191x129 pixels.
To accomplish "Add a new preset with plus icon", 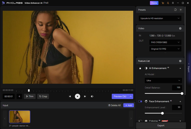I will [181, 10].
